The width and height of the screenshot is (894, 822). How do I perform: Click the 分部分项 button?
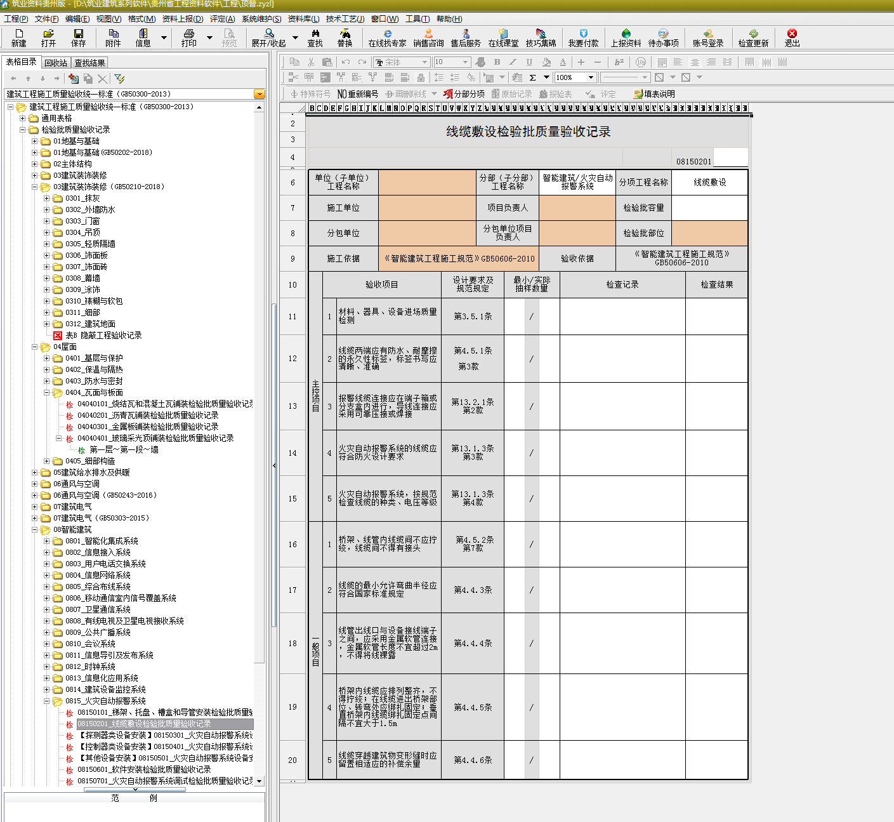click(x=464, y=94)
